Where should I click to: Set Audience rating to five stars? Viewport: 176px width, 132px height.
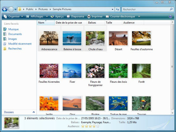98,126
